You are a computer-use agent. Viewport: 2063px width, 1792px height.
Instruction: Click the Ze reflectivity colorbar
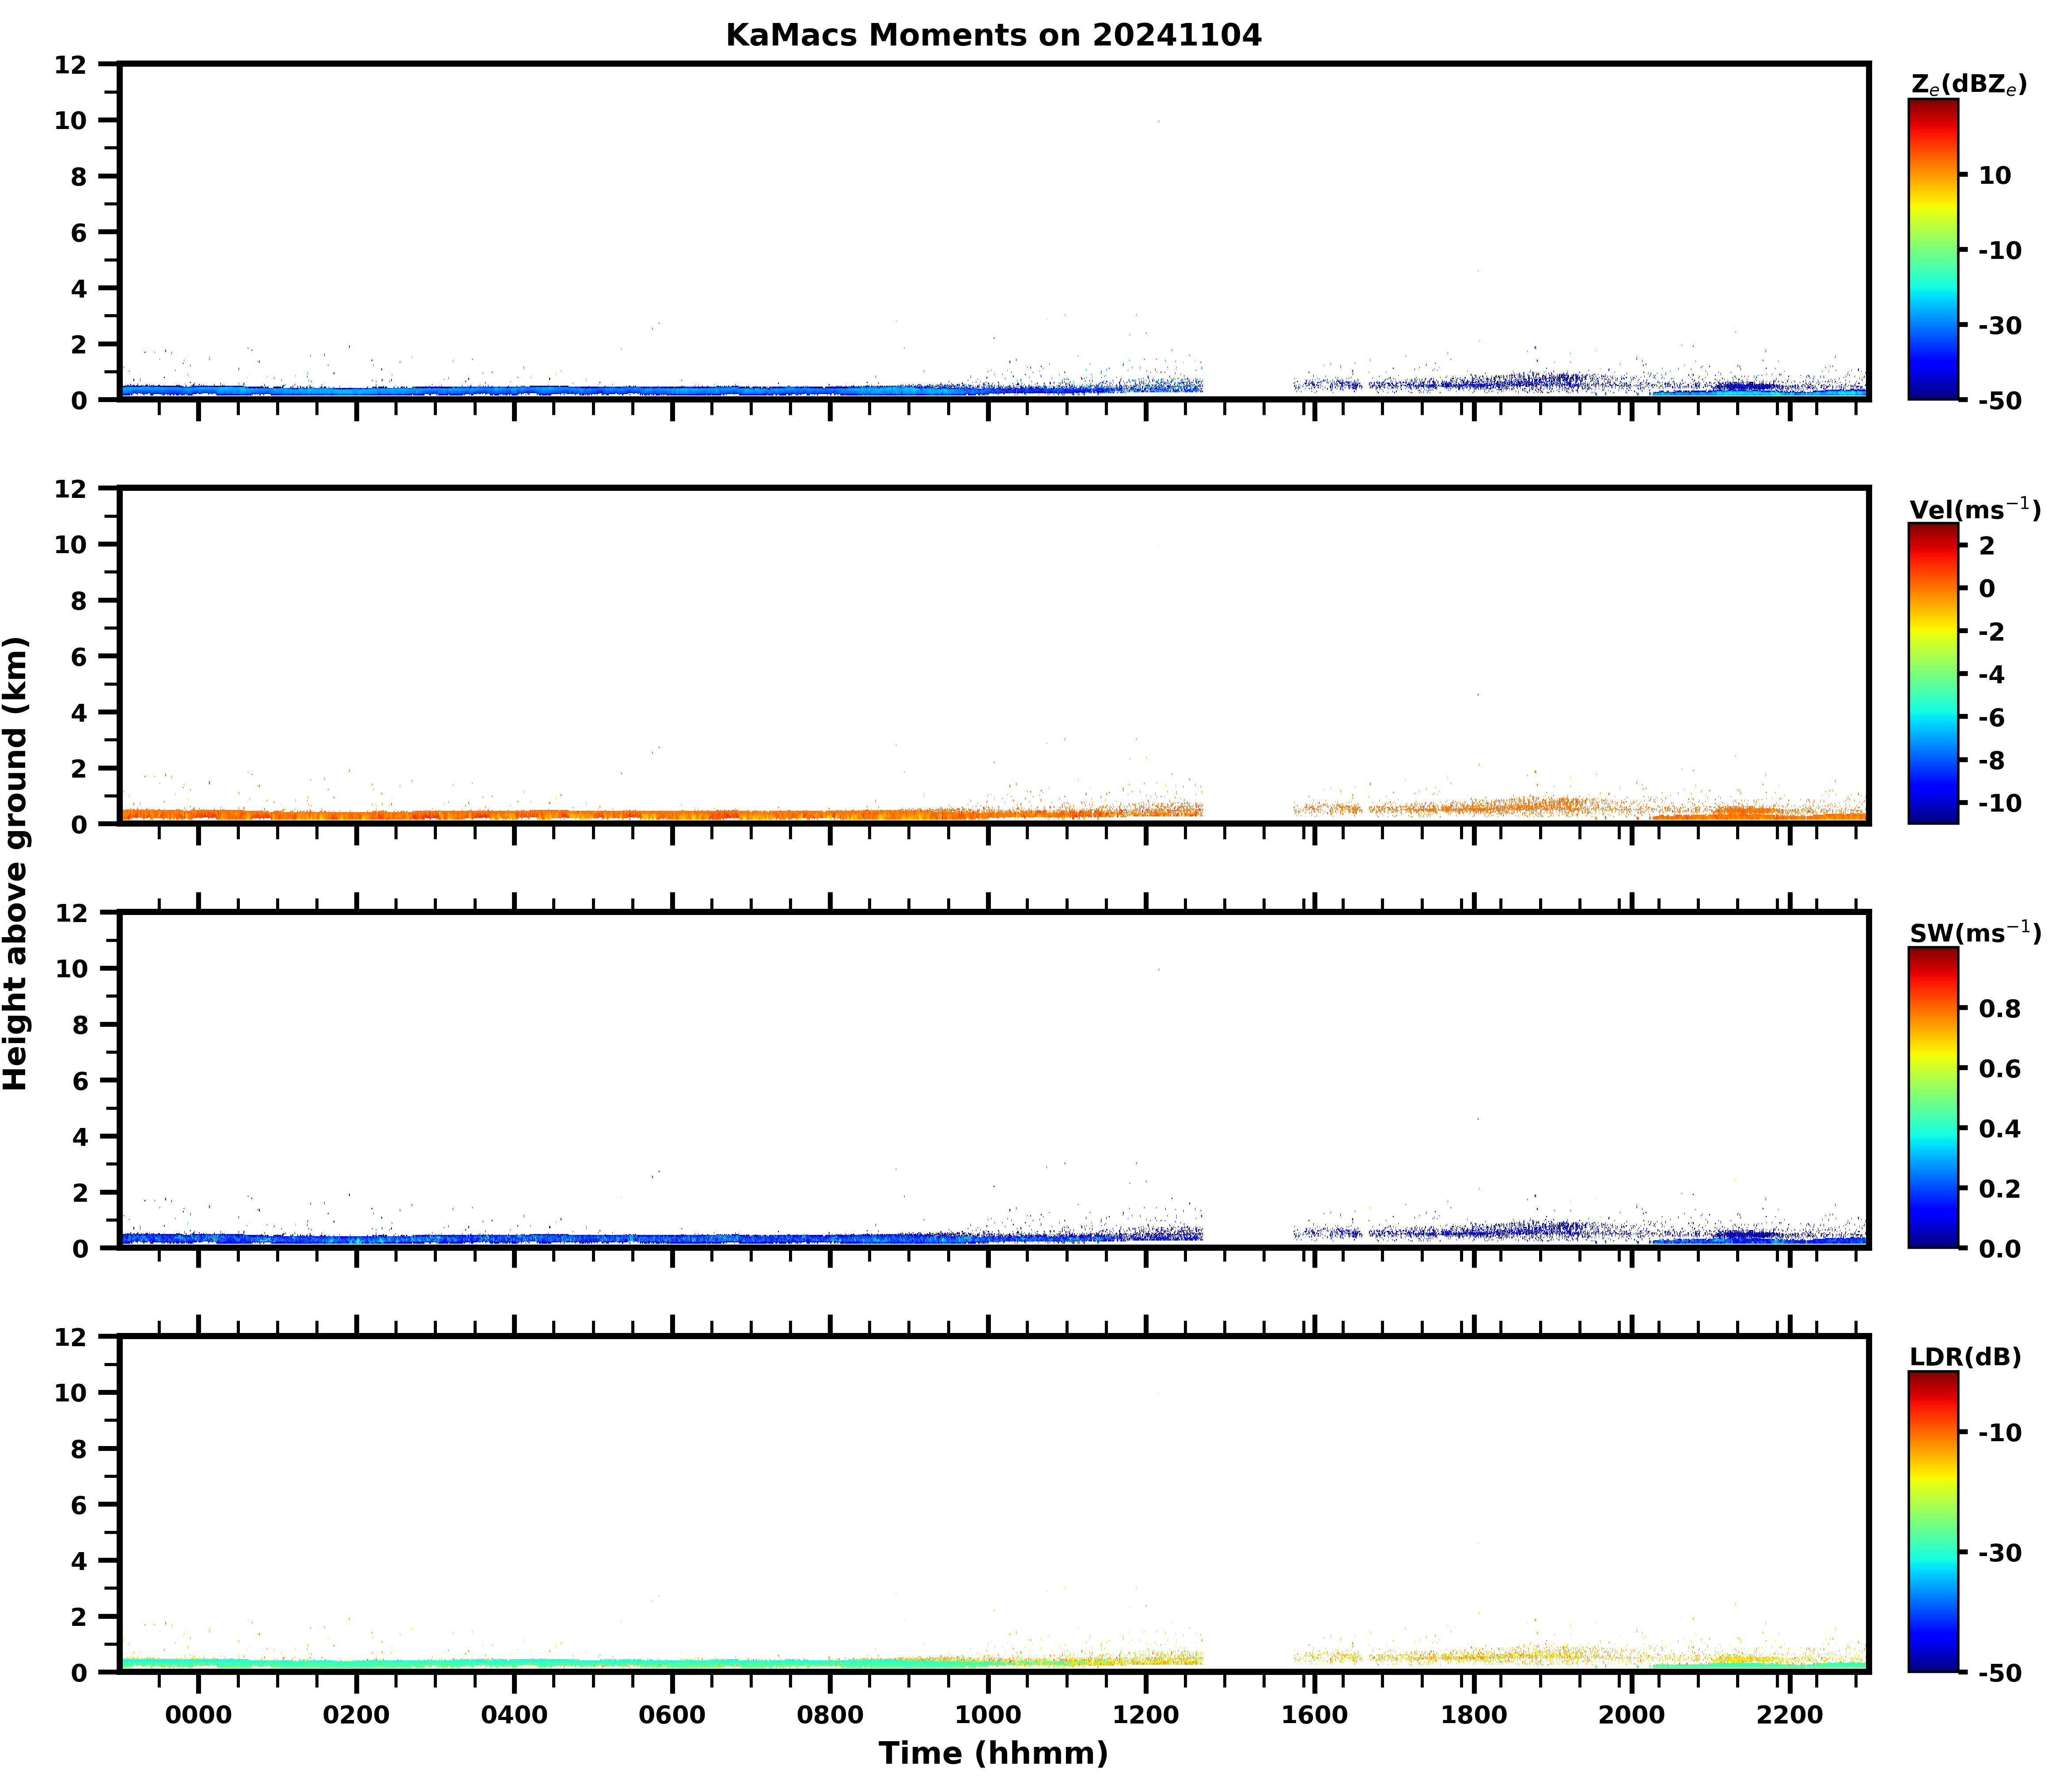point(1933,250)
